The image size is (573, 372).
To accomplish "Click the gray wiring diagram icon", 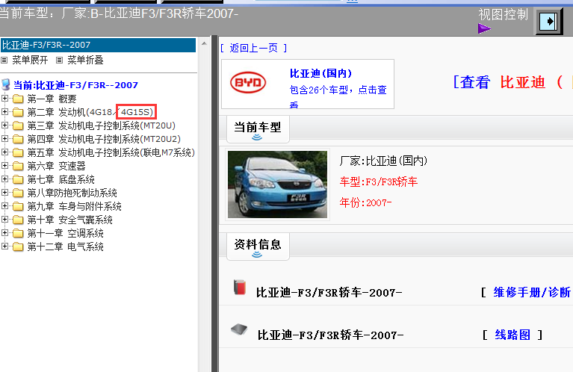I will [x=239, y=329].
